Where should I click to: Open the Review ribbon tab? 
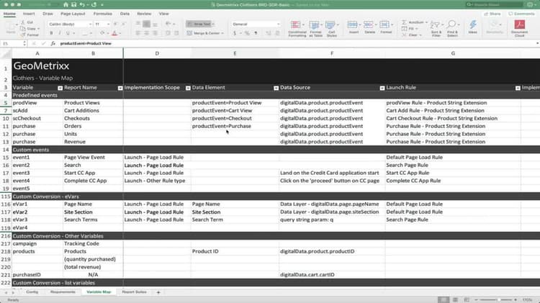pos(144,14)
